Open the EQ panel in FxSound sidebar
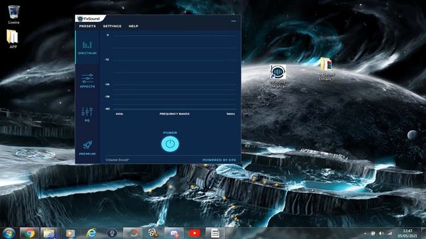The image size is (426, 239). [87, 114]
